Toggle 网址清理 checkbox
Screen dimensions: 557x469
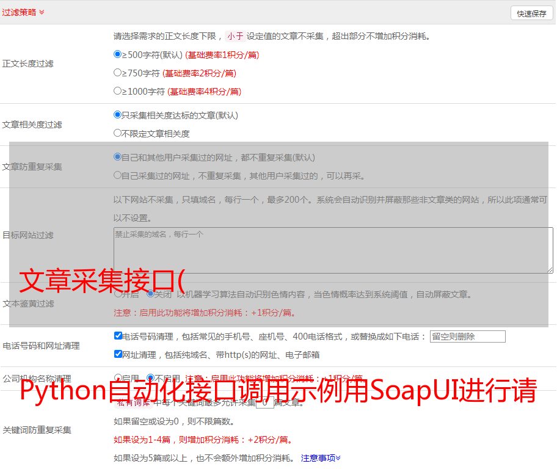pyautogui.click(x=118, y=354)
